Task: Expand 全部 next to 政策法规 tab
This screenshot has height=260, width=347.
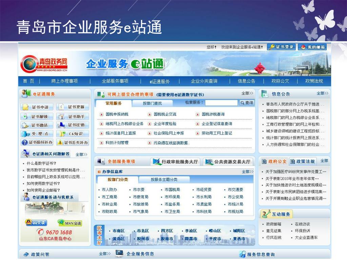Action: (x=324, y=161)
